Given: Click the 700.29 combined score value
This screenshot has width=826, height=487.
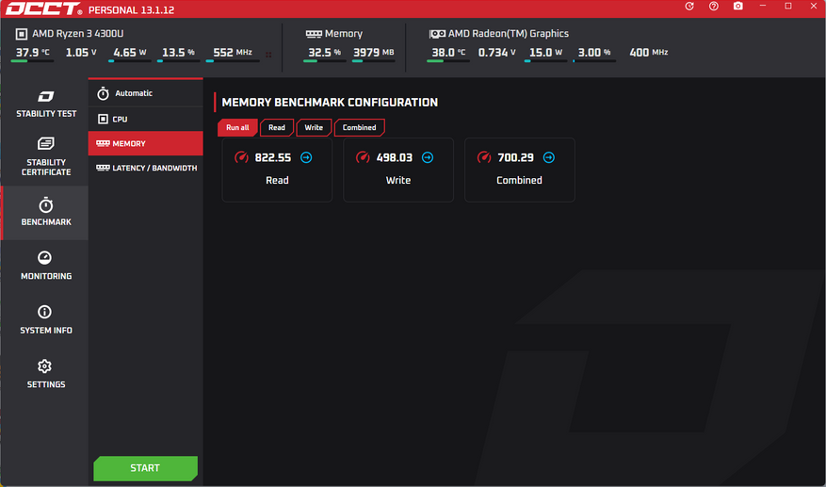Looking at the screenshot, I should click(x=515, y=157).
